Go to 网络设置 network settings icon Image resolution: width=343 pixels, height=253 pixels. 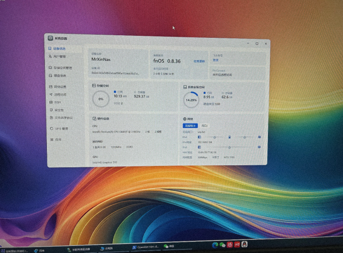(x=50, y=87)
